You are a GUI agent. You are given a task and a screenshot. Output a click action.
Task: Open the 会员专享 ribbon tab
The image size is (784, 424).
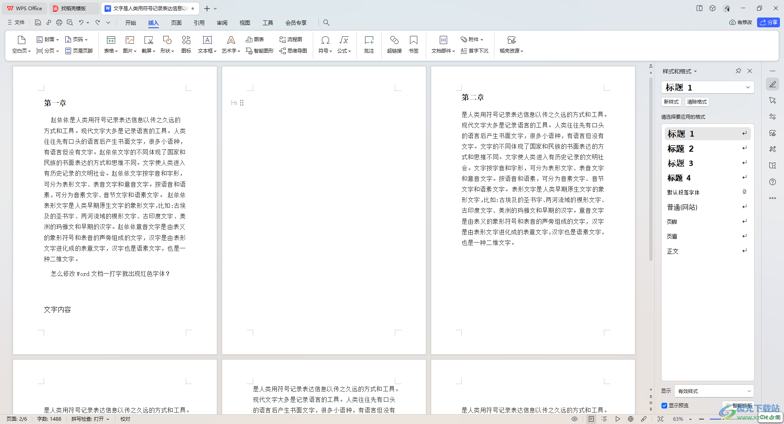[x=296, y=23]
